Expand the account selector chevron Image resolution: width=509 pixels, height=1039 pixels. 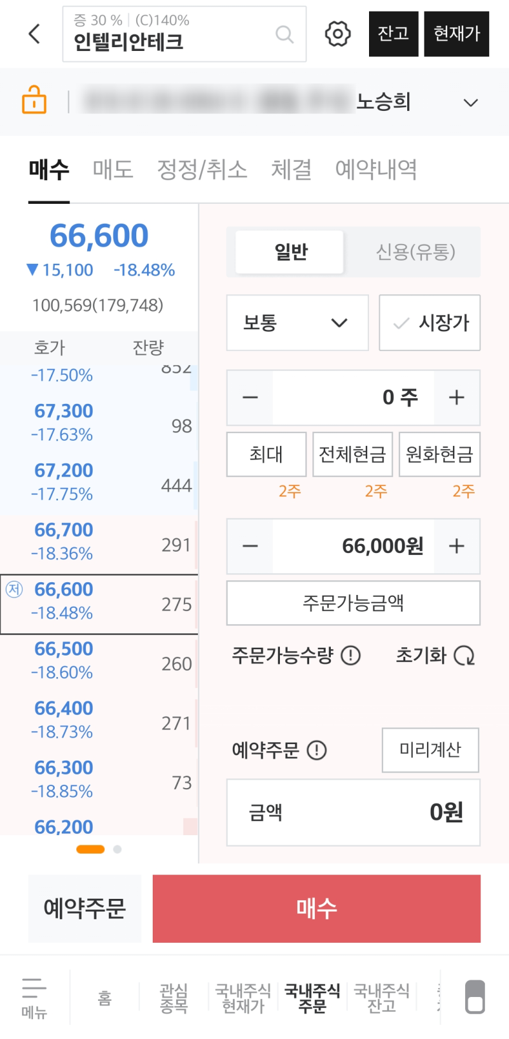(470, 102)
